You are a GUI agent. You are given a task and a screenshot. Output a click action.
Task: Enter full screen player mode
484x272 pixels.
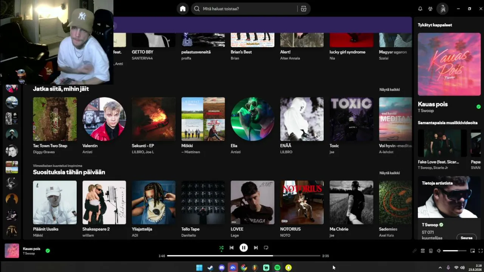click(481, 251)
